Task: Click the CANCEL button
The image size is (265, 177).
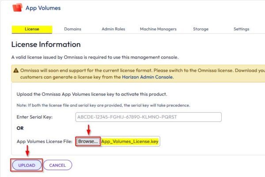Action: pyautogui.click(x=57, y=165)
